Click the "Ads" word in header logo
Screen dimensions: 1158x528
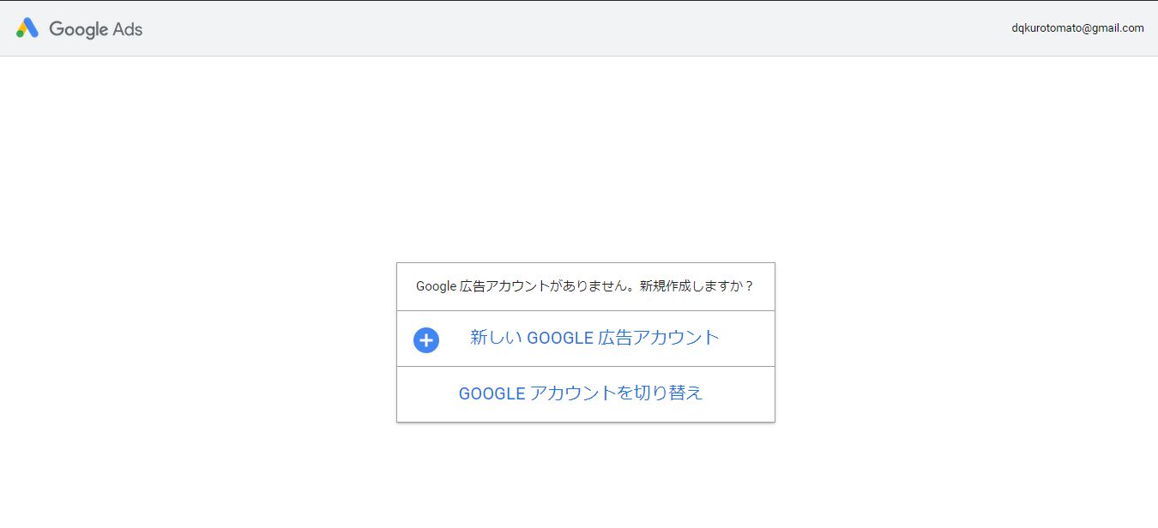127,29
